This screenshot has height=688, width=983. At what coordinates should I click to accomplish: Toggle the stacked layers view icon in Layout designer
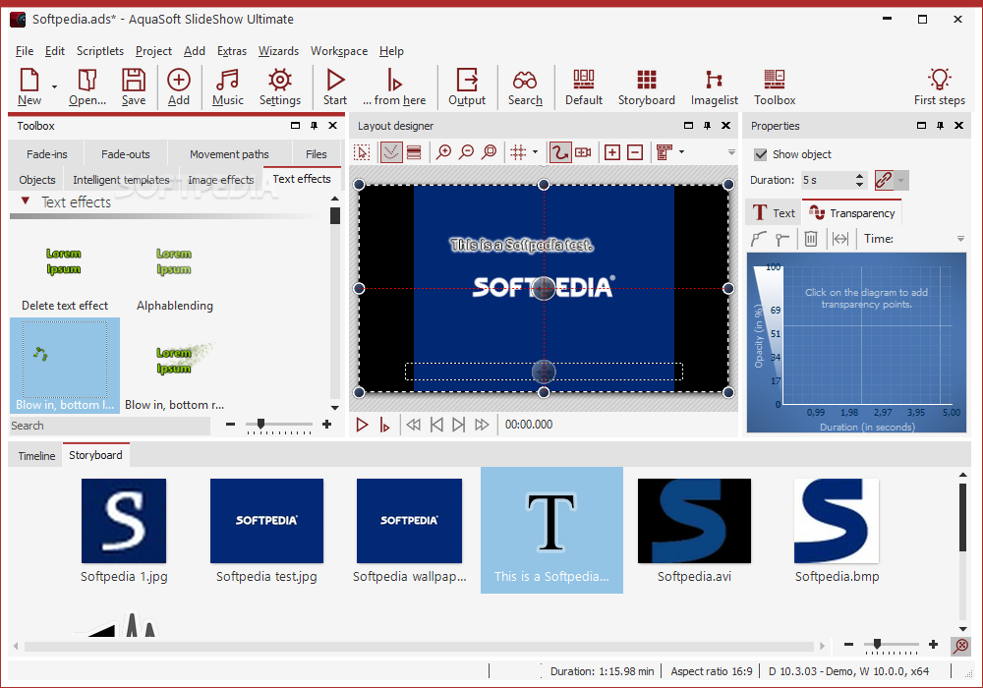[x=414, y=152]
